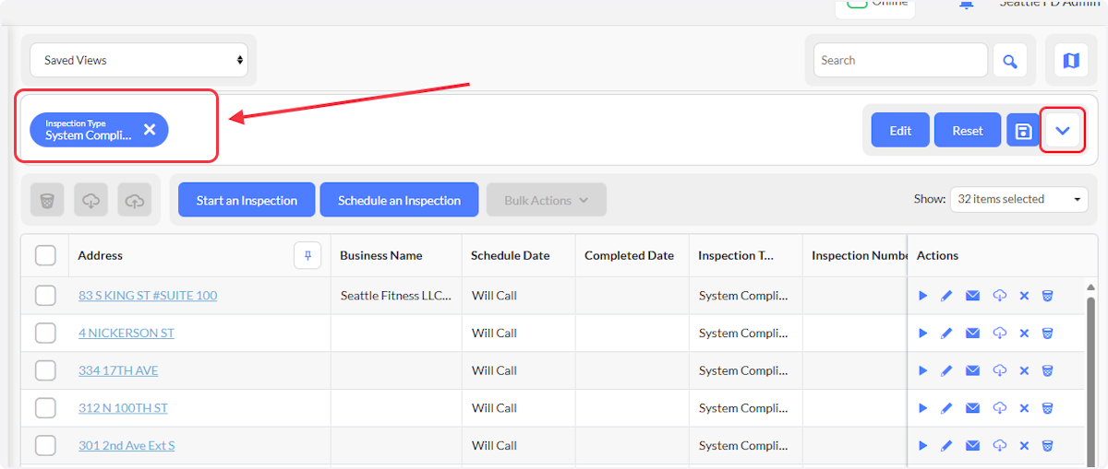Email envelope icon for 4 NICKERSON ST
The image size is (1108, 469).
pos(972,333)
